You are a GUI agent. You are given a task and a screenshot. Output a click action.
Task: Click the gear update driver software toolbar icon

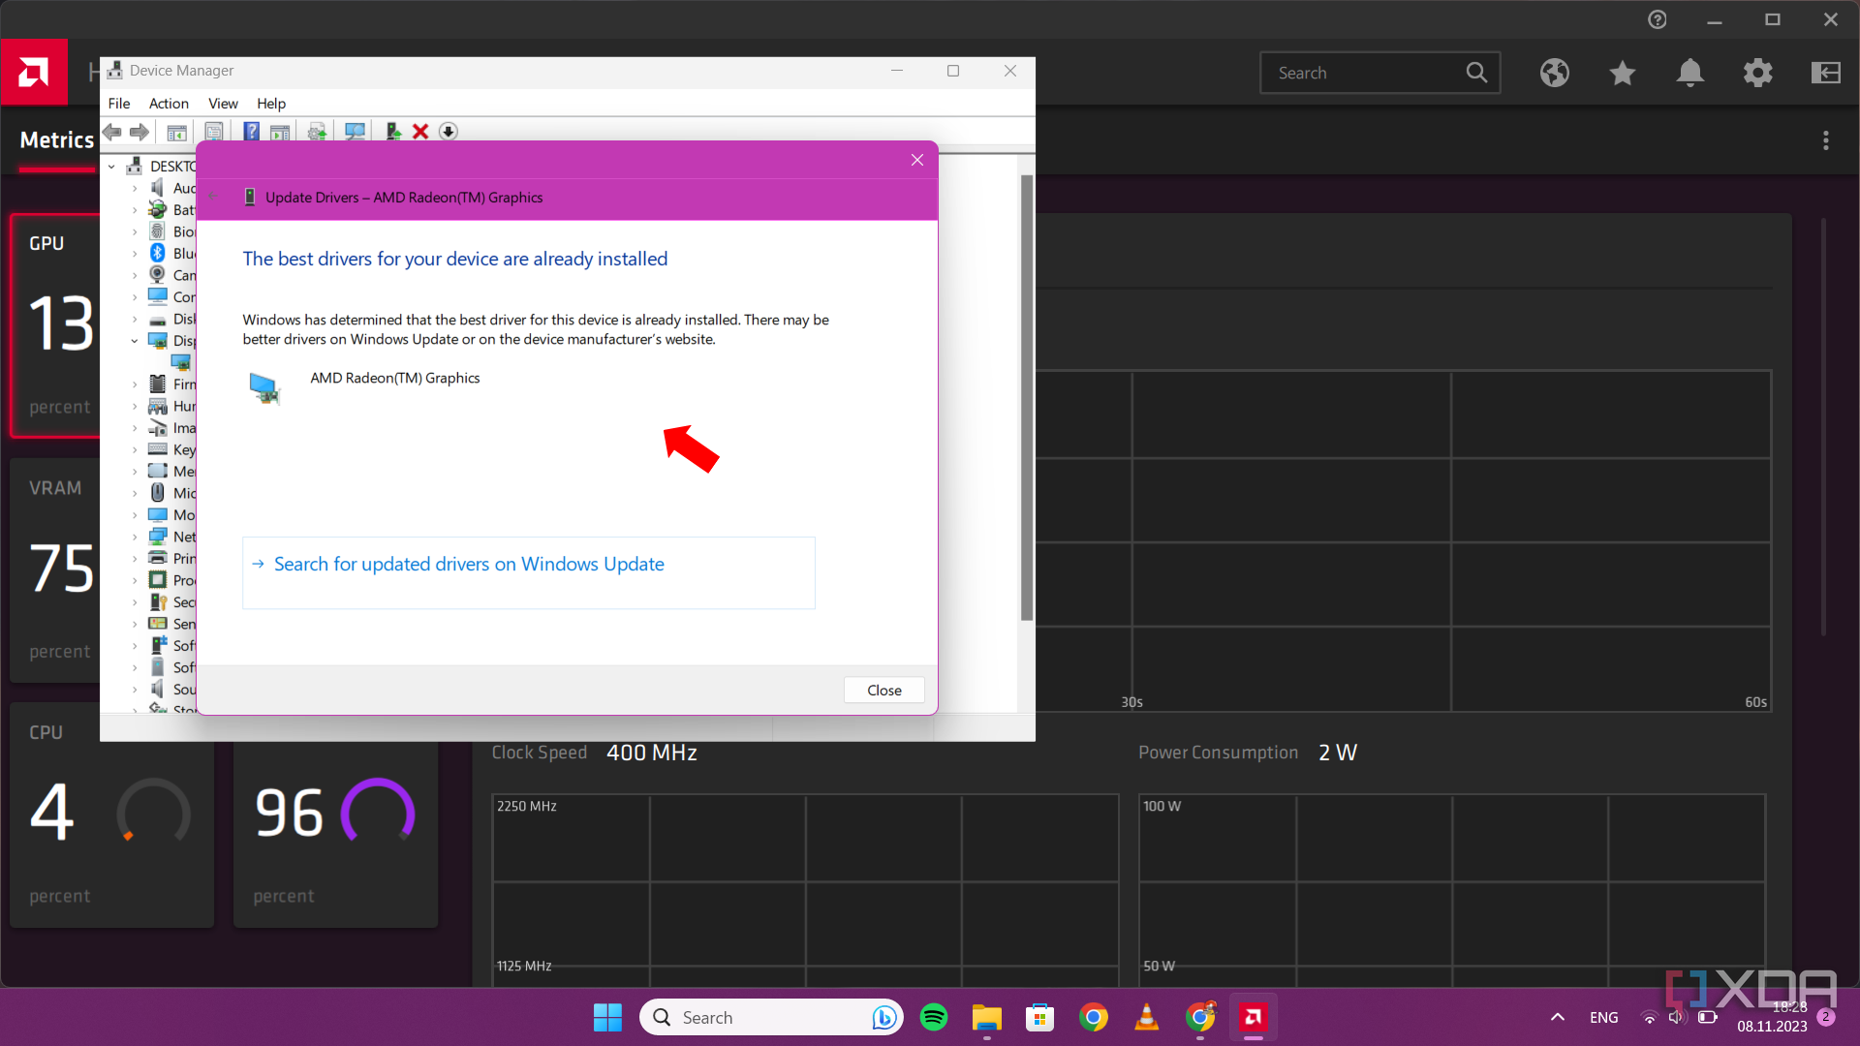pyautogui.click(x=317, y=132)
